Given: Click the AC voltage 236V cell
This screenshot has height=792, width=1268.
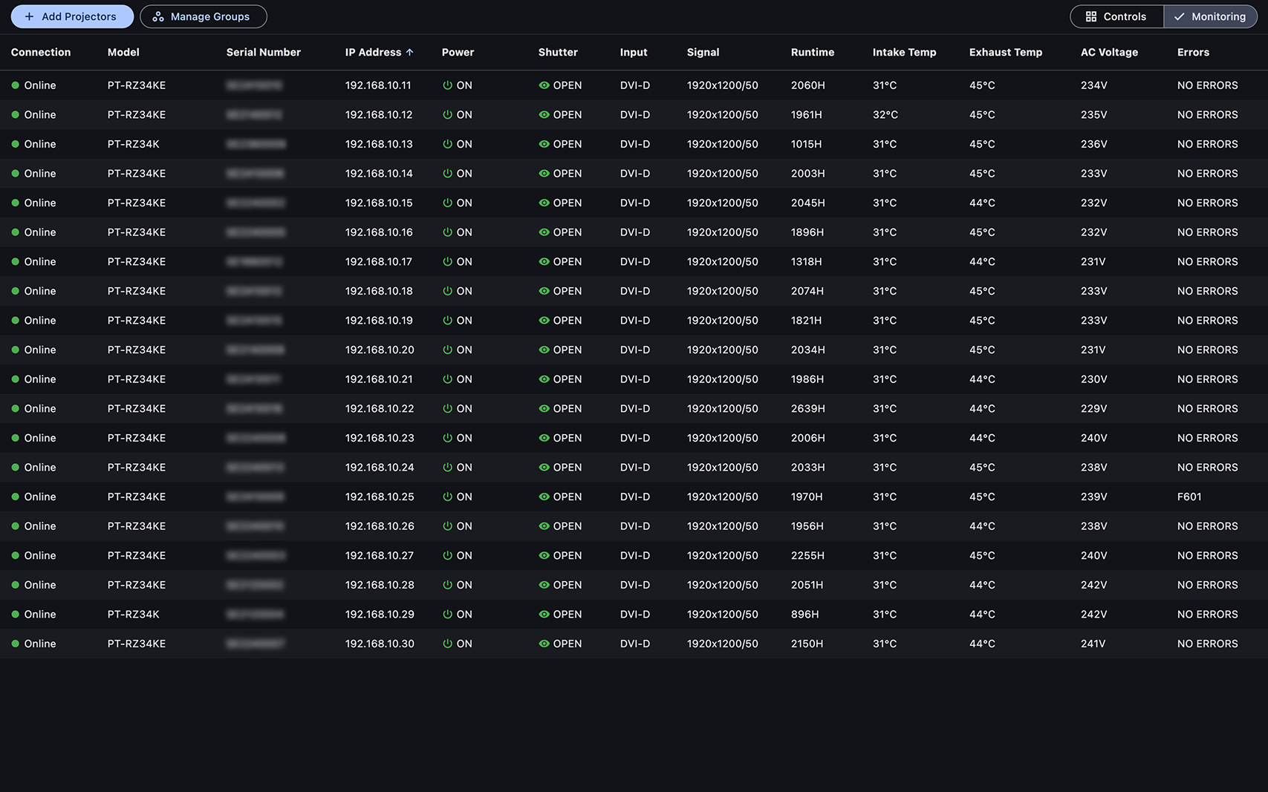Looking at the screenshot, I should coord(1094,144).
